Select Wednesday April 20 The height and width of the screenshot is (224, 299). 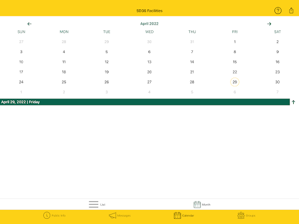(149, 72)
